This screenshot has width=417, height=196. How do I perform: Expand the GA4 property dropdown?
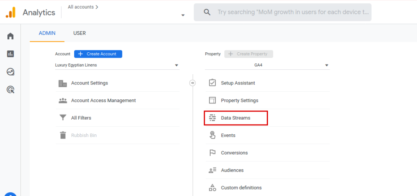(x=327, y=65)
